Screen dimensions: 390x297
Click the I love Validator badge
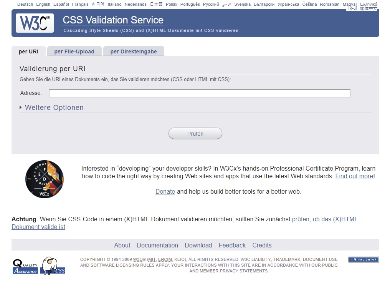pos(364,260)
